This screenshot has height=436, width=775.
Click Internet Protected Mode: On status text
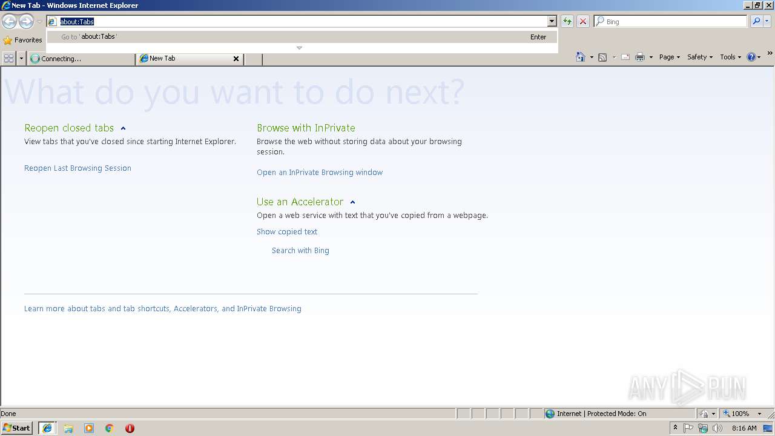tap(602, 414)
